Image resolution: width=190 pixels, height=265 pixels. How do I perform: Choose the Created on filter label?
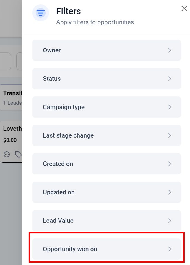tap(58, 164)
